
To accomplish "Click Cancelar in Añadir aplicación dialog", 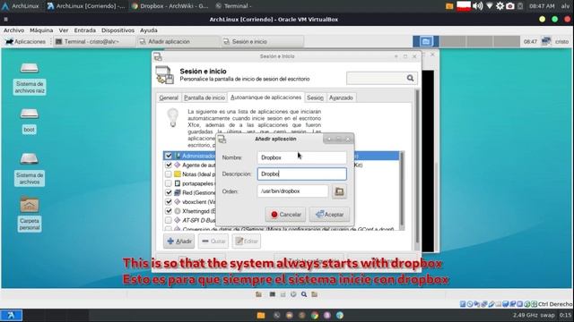I will 285,215.
